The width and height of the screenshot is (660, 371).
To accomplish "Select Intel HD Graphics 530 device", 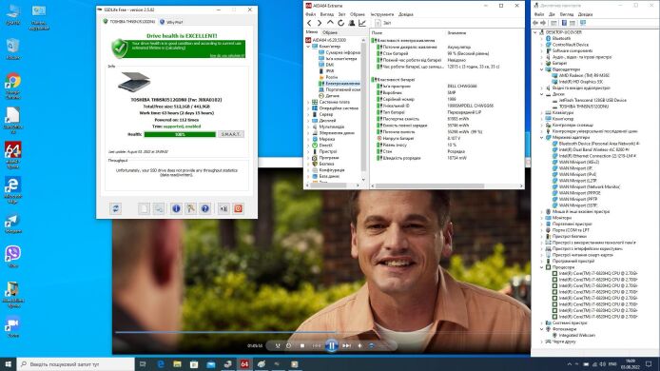I will (x=581, y=82).
